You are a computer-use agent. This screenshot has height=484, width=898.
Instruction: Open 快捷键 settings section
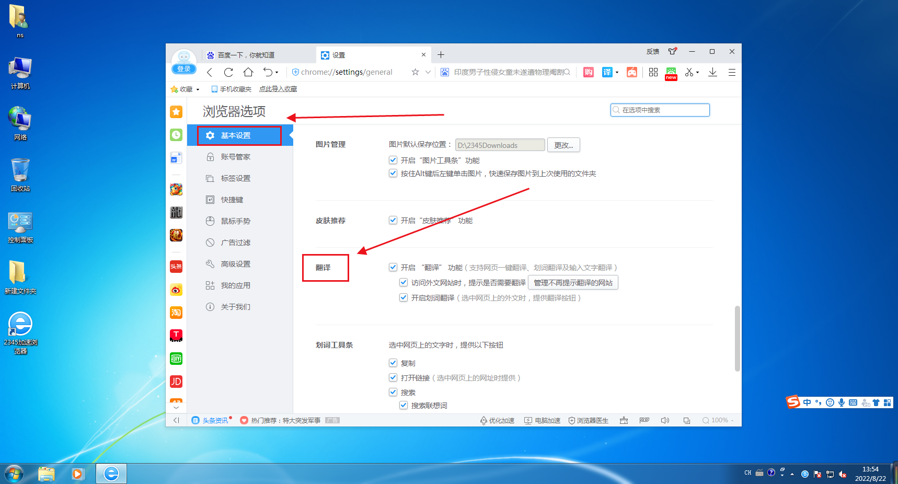pyautogui.click(x=240, y=200)
